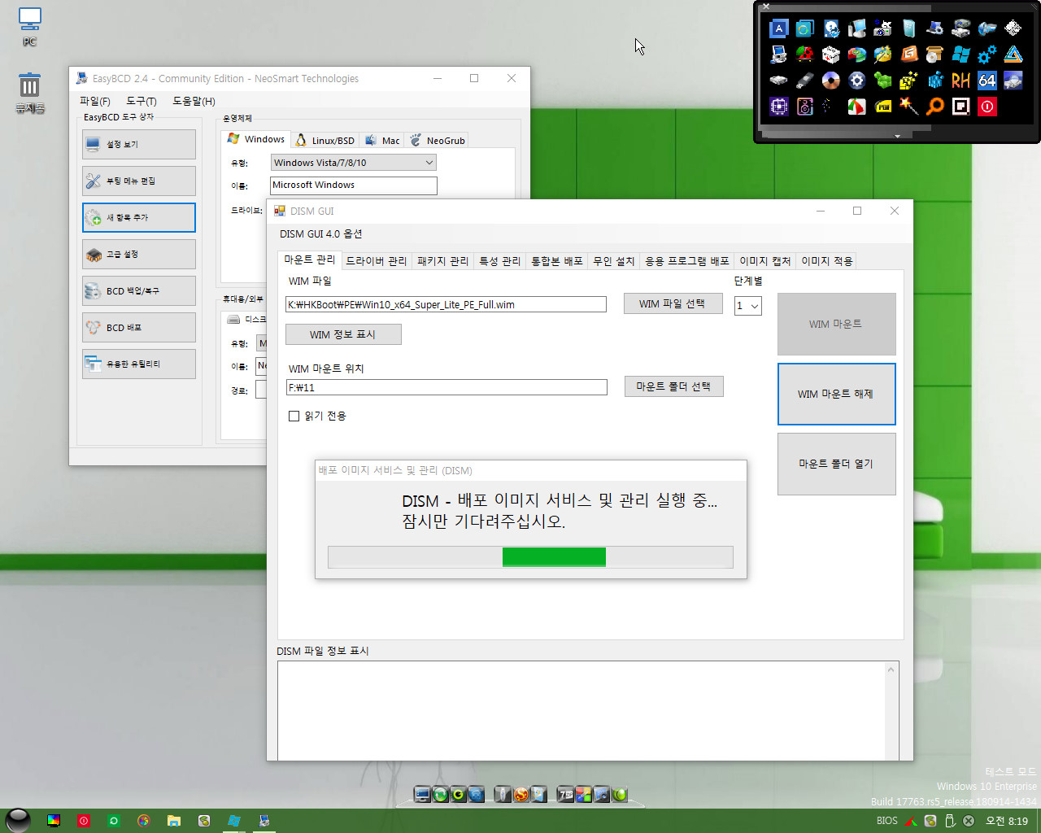Open the 7-Zip icon in bottom dock

point(565,794)
